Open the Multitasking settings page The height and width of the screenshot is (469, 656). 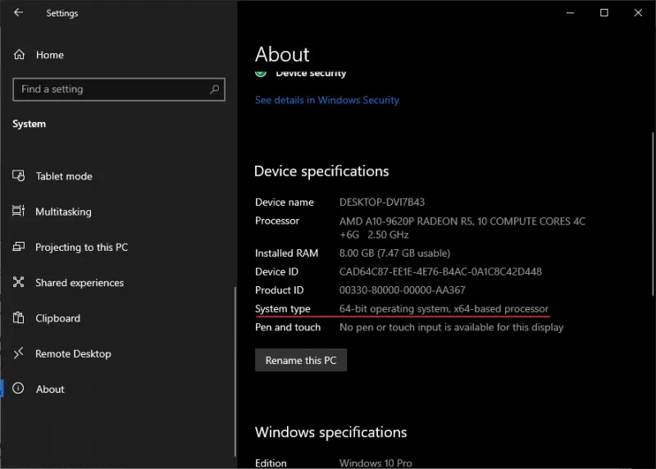(x=63, y=212)
